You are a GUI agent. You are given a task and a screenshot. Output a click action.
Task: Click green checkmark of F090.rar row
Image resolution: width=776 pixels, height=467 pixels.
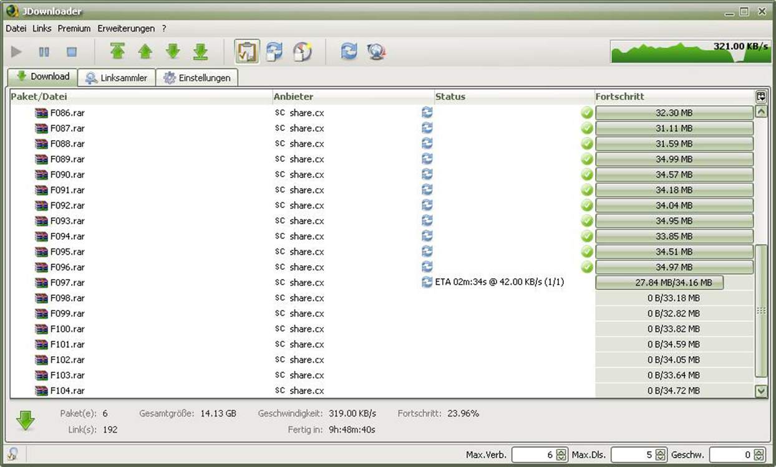pyautogui.click(x=587, y=174)
